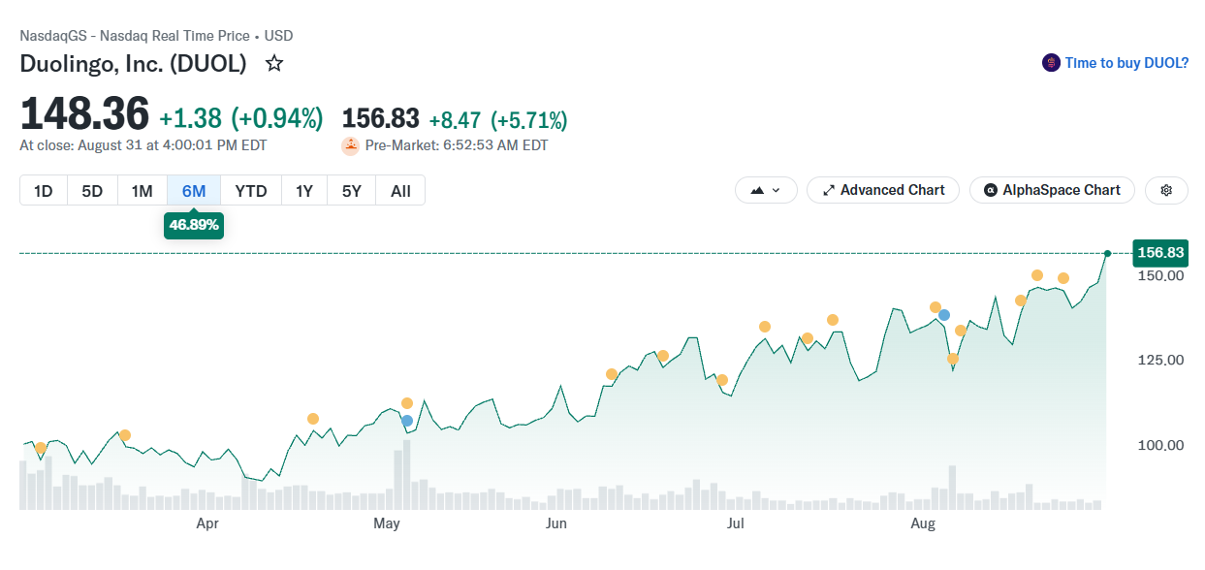Screen dimensions: 1205x570
Task: Click the pre-market sunrise icon
Action: pos(351,146)
